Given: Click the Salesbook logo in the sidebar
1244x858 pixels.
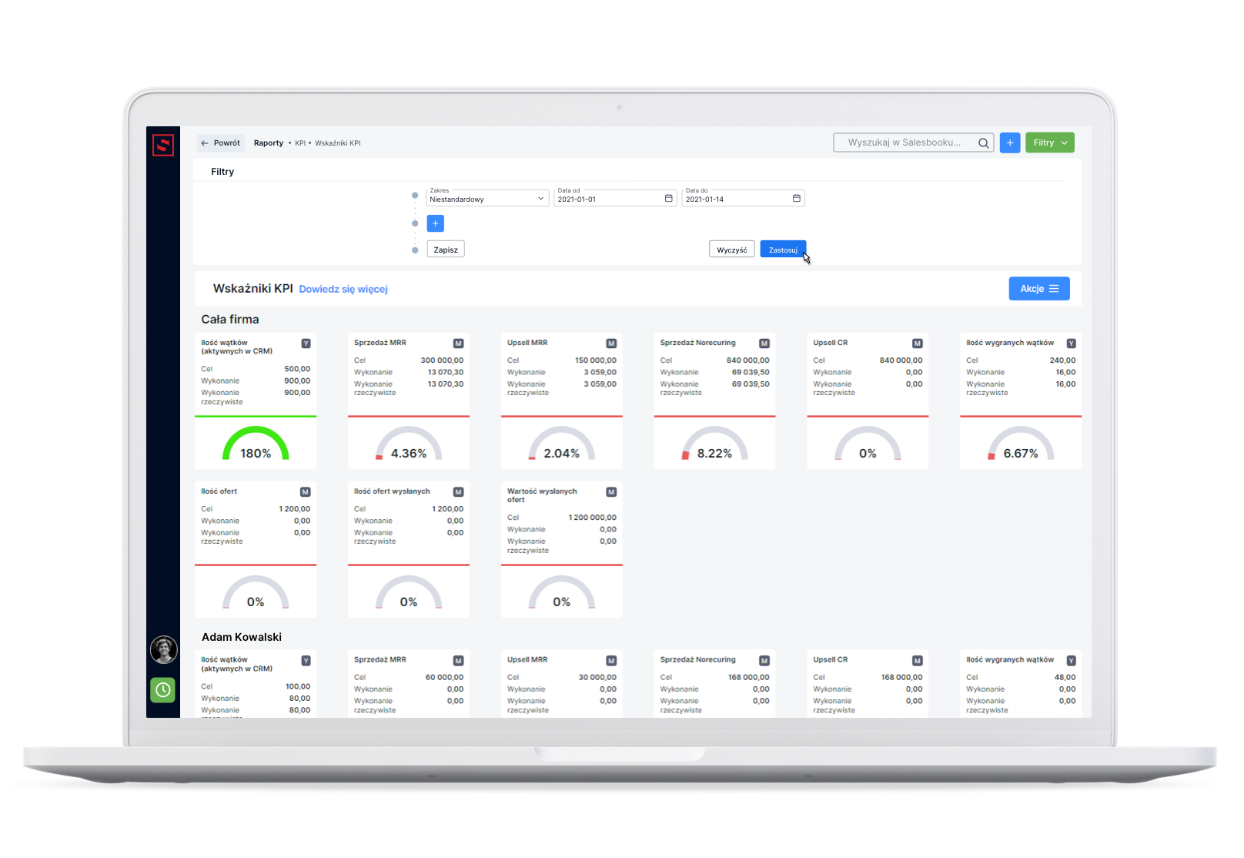Looking at the screenshot, I should coord(163,145).
